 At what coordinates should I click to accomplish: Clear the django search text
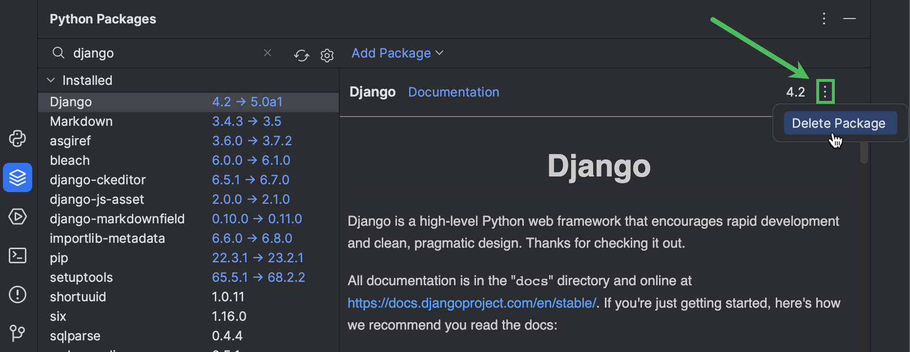pyautogui.click(x=268, y=53)
